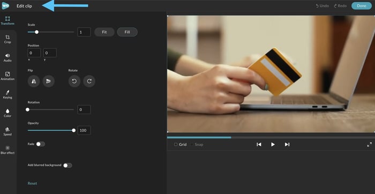Toggle the Fade switch
The width and height of the screenshot is (375, 194).
pyautogui.click(x=40, y=144)
